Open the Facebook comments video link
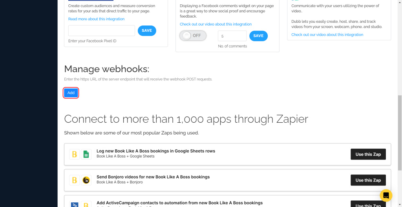The height and width of the screenshot is (207, 402). 216,24
